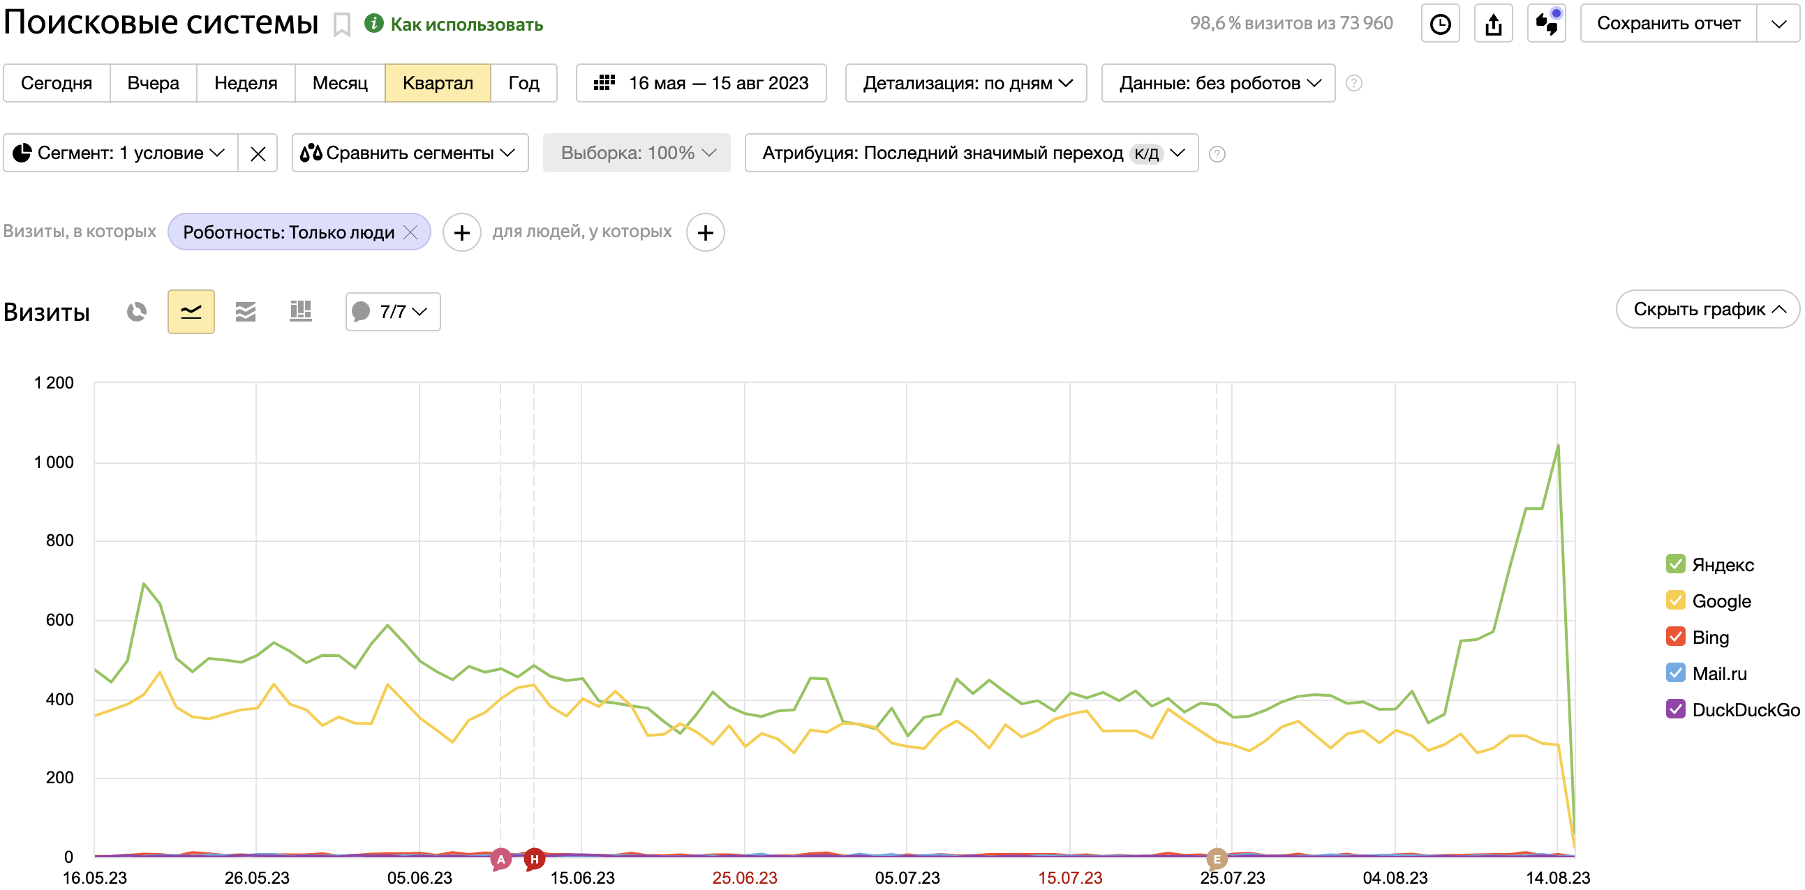Click the 98,6 % визитов из 73 960 text

coord(1291,23)
